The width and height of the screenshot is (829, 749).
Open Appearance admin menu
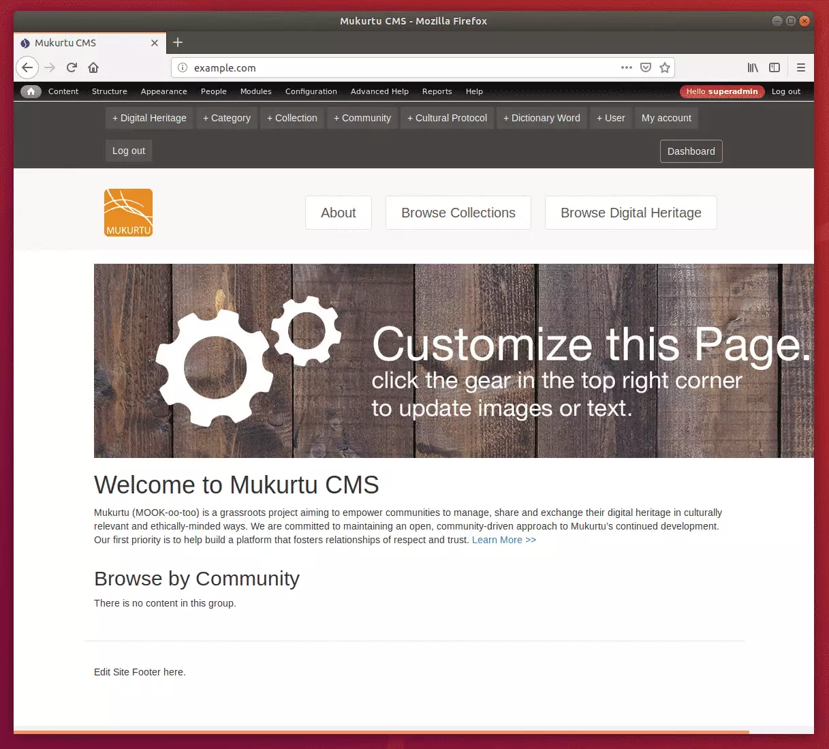[164, 91]
